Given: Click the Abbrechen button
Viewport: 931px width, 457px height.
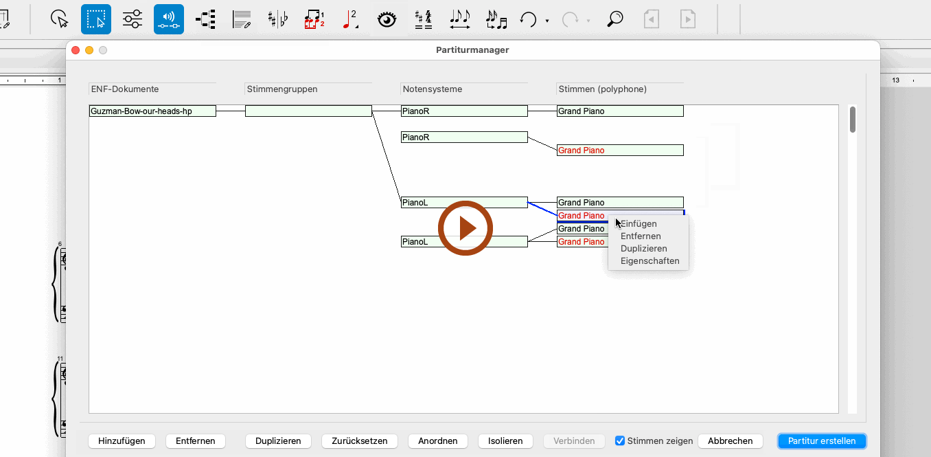Looking at the screenshot, I should click(730, 441).
